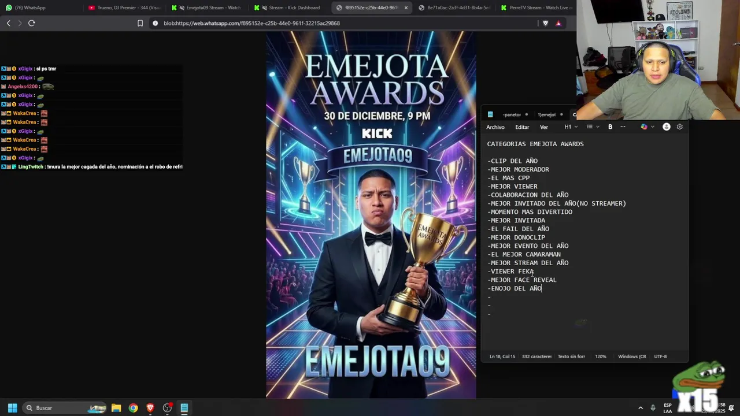Click the -MEJOR VIEWER line
This screenshot has height=416, width=740.
(x=512, y=187)
